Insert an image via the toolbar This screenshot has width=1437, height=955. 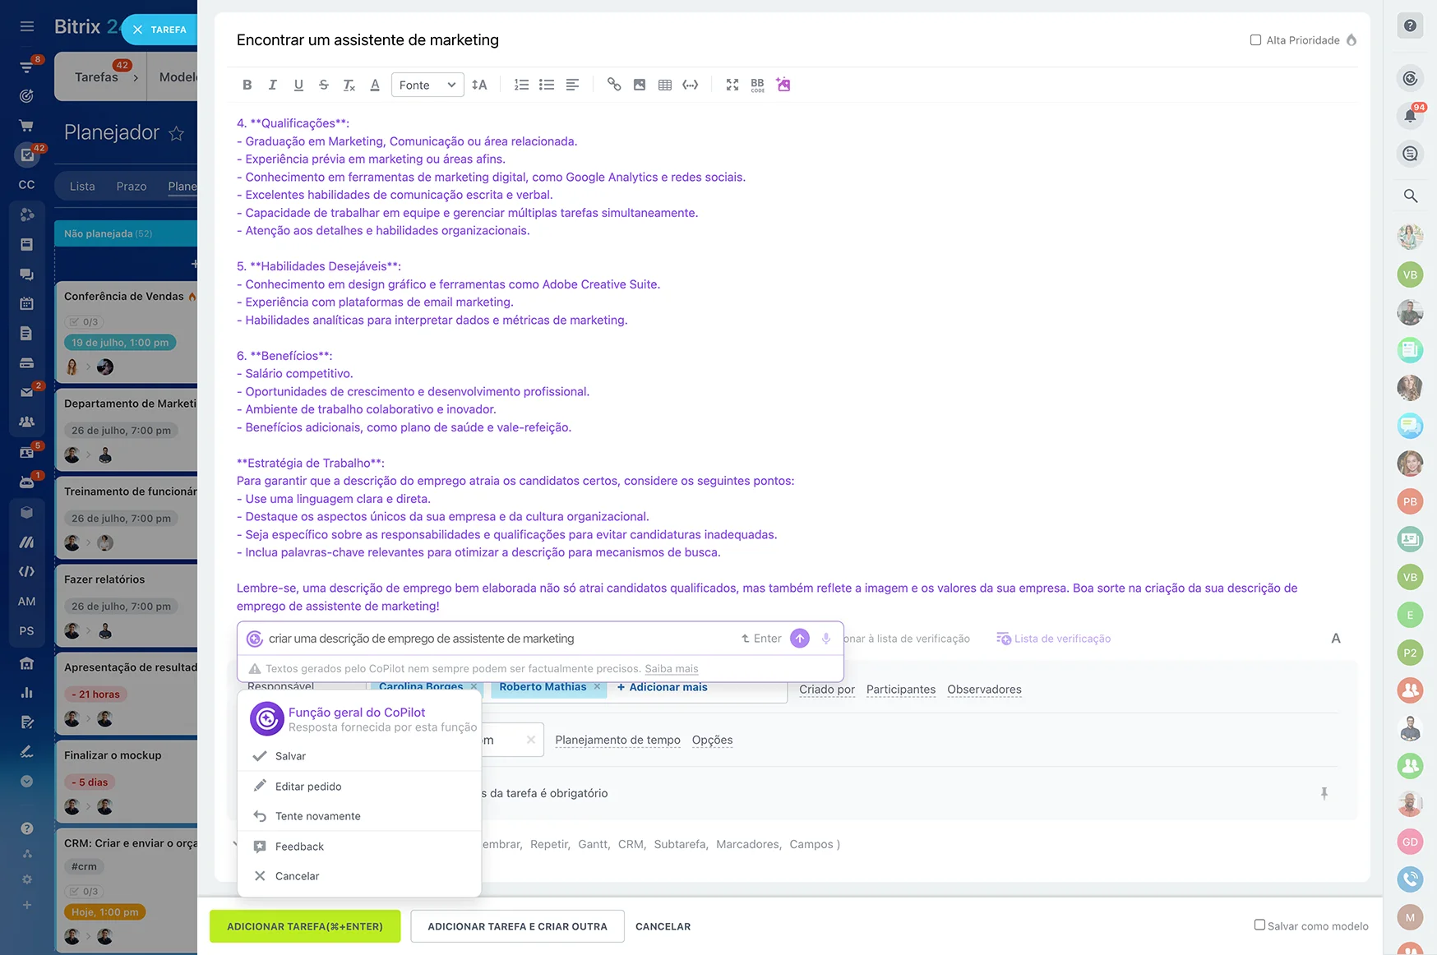tap(640, 84)
